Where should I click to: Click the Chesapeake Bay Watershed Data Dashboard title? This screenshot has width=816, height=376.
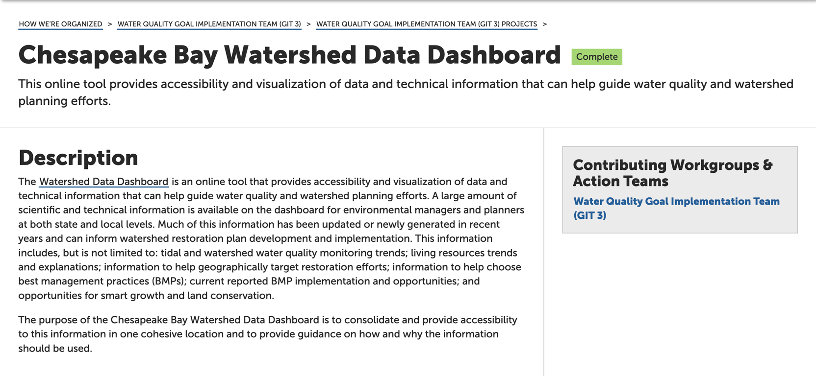pyautogui.click(x=289, y=55)
